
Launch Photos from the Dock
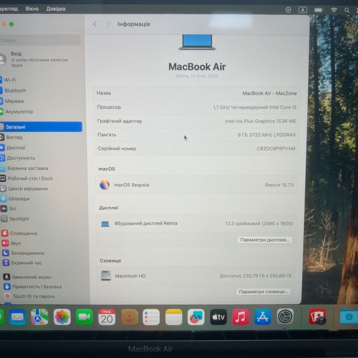coord(62,317)
